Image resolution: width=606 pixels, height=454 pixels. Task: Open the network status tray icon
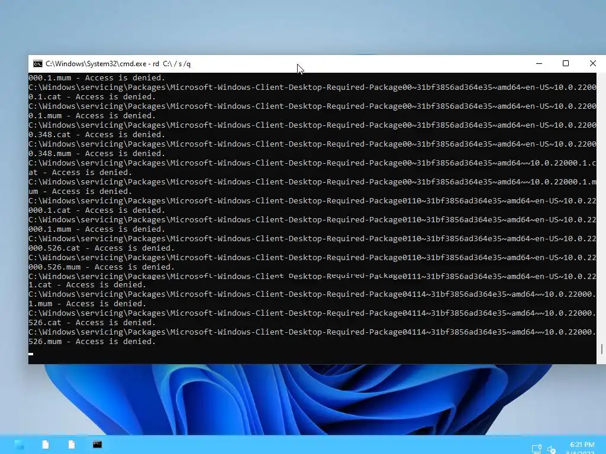536,449
